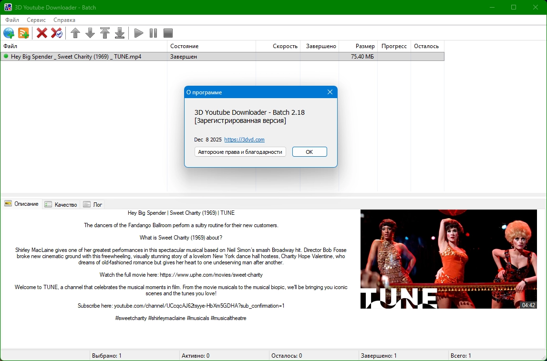This screenshot has height=361, width=547.
Task: Open Авторские права и благодарности button
Action: tap(240, 152)
